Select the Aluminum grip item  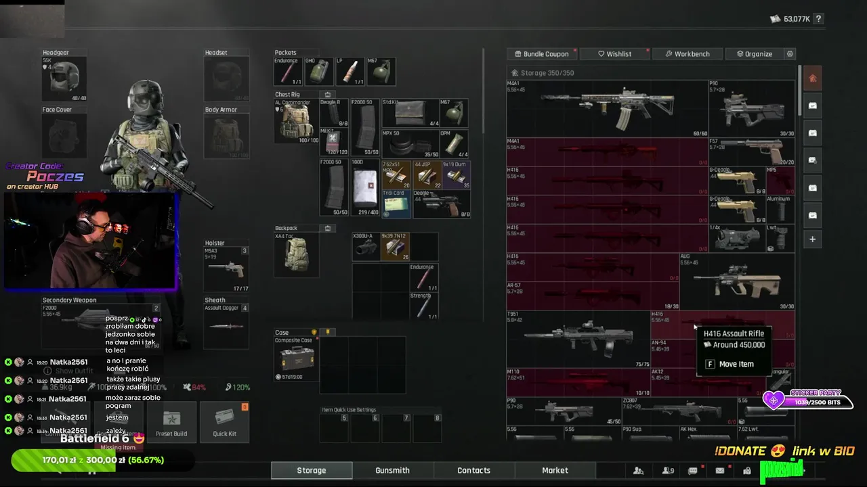point(780,209)
